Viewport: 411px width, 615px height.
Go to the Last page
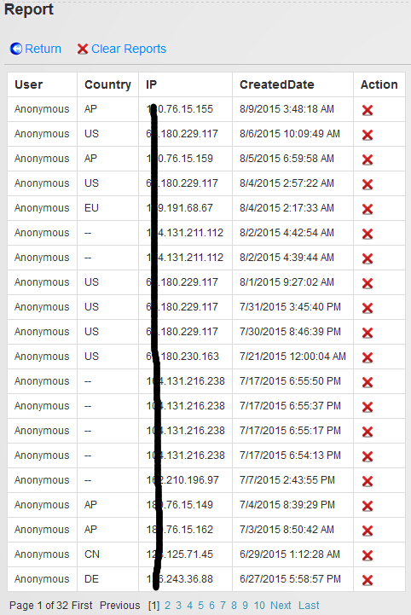pos(309,606)
